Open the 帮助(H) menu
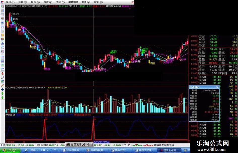This screenshot has height=153, width=238. click(98, 2)
